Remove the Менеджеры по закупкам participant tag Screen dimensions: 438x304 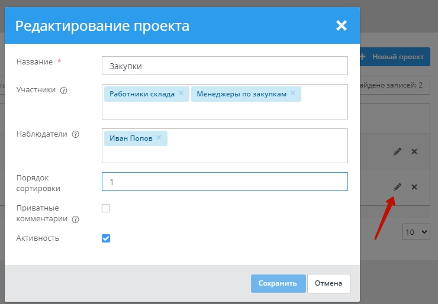pyautogui.click(x=292, y=93)
